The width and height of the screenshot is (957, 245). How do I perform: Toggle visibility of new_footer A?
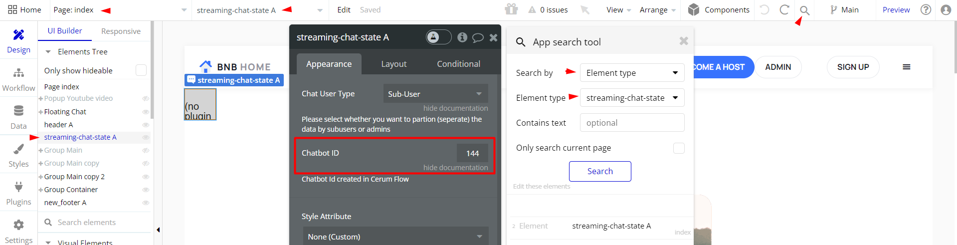(x=146, y=203)
